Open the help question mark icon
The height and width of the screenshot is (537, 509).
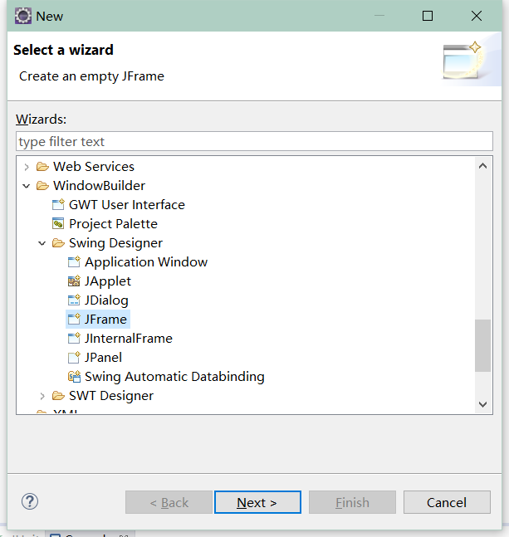(30, 501)
